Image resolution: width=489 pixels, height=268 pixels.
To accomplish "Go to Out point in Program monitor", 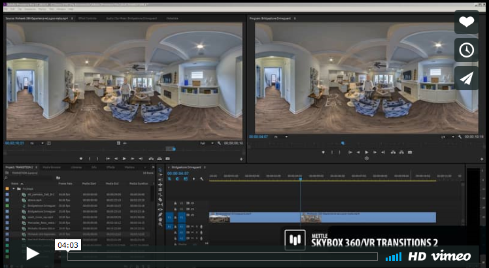I will [382, 152].
